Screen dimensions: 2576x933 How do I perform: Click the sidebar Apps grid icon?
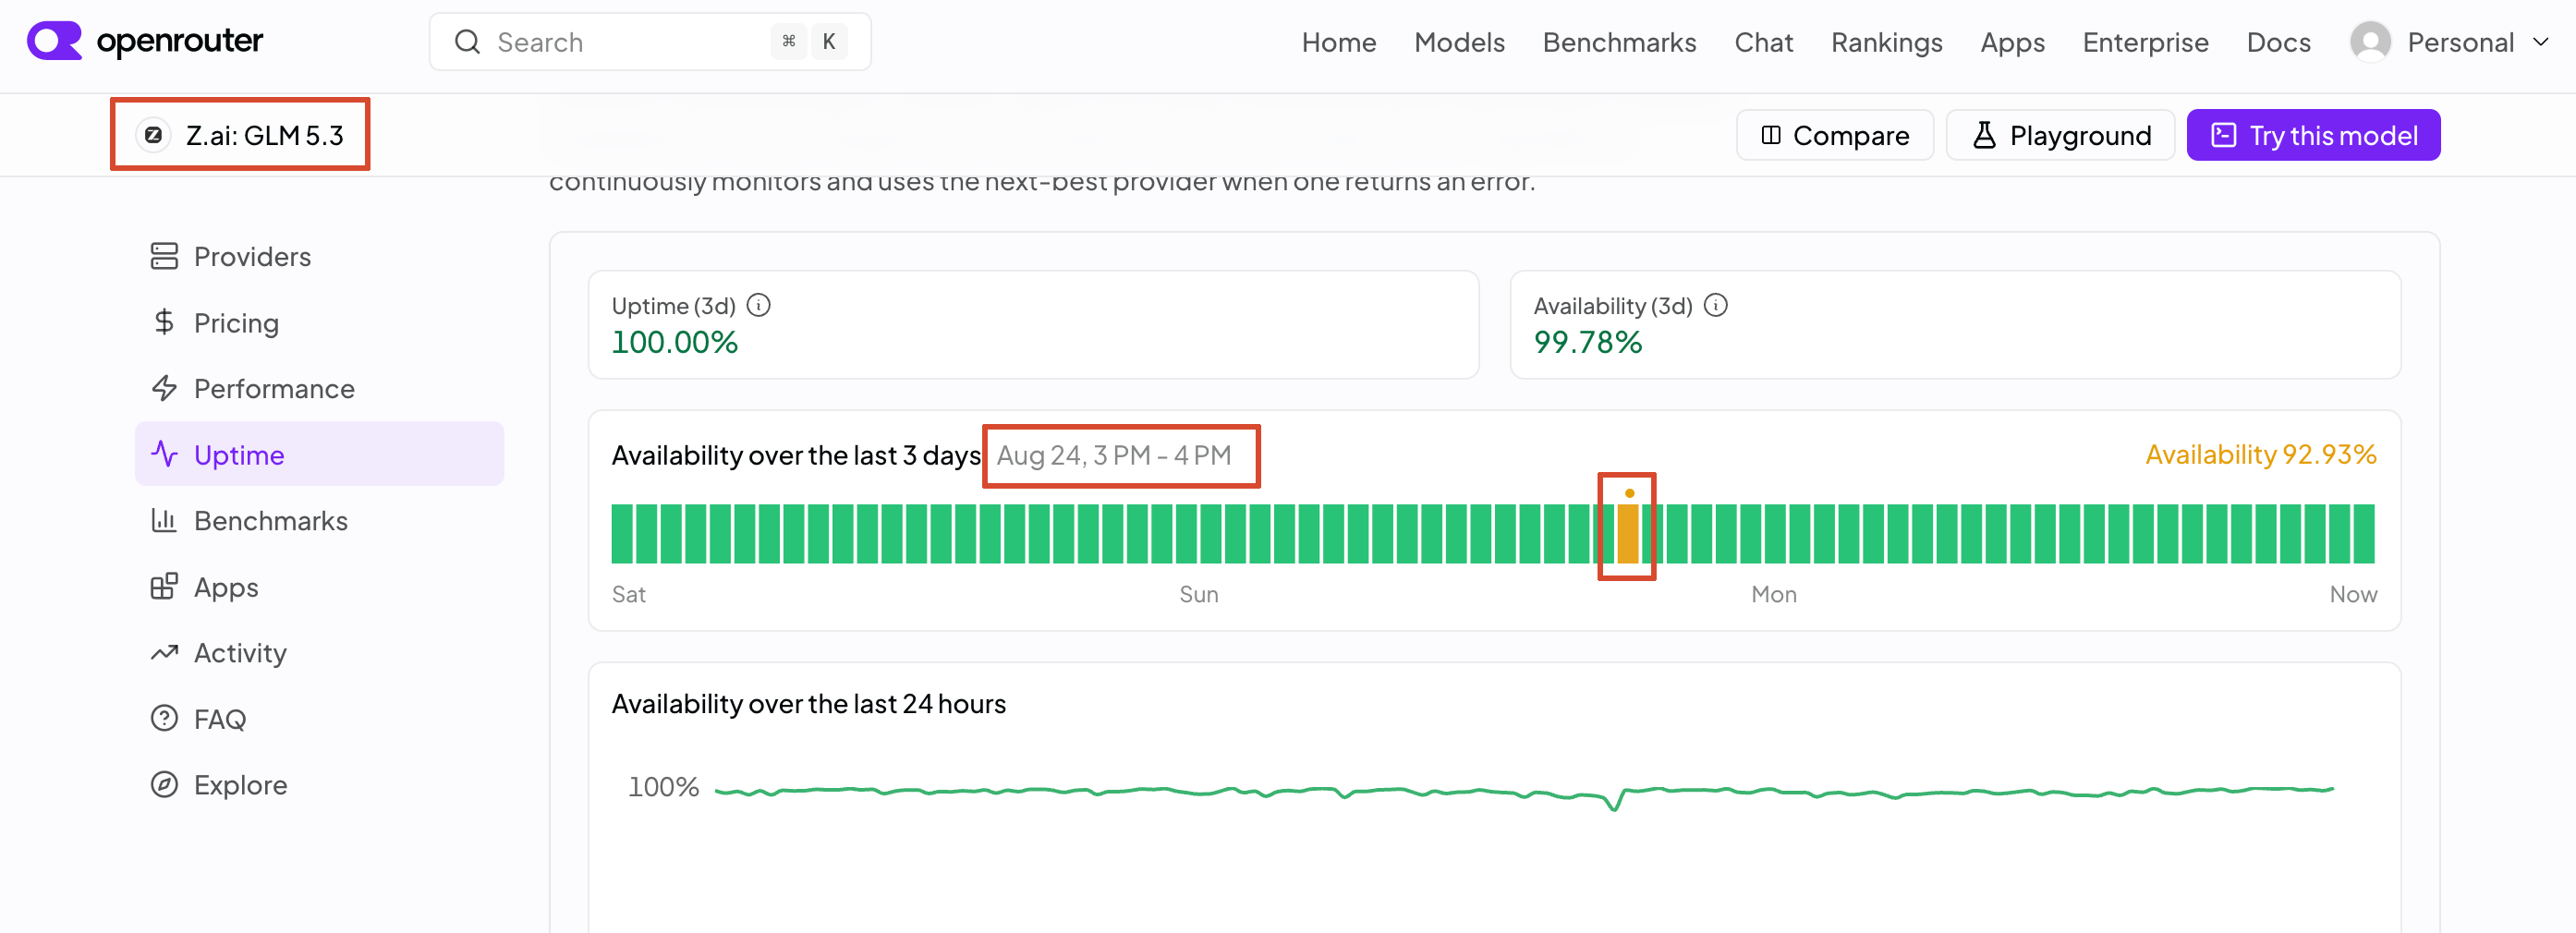click(x=164, y=586)
